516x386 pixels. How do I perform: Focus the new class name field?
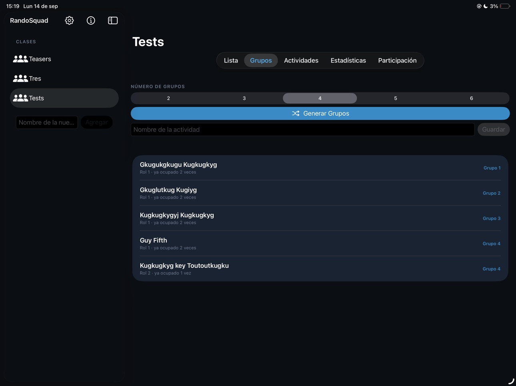point(47,122)
